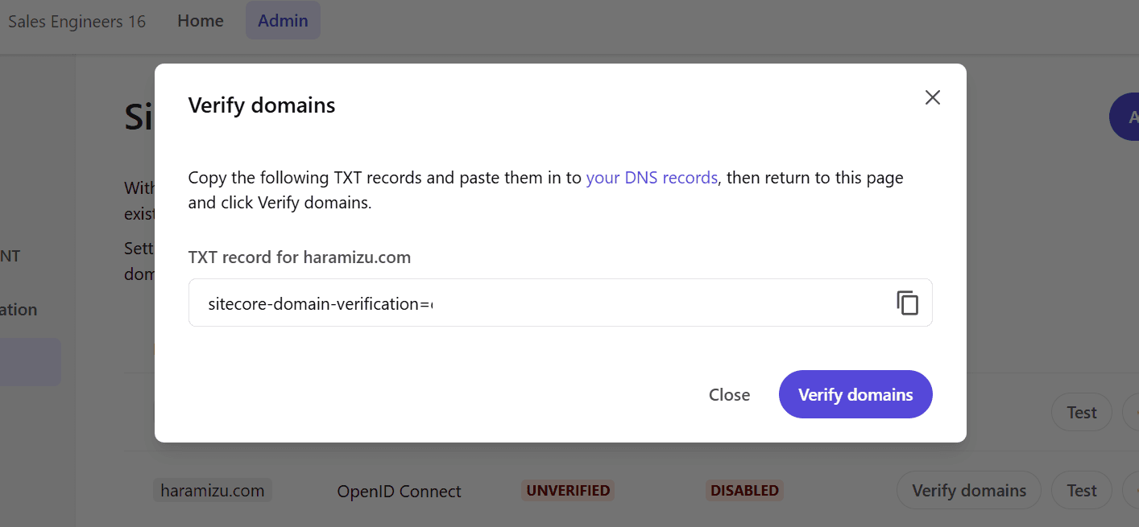This screenshot has width=1139, height=527.
Task: Select the haramizu.com domain chip
Action: click(212, 490)
